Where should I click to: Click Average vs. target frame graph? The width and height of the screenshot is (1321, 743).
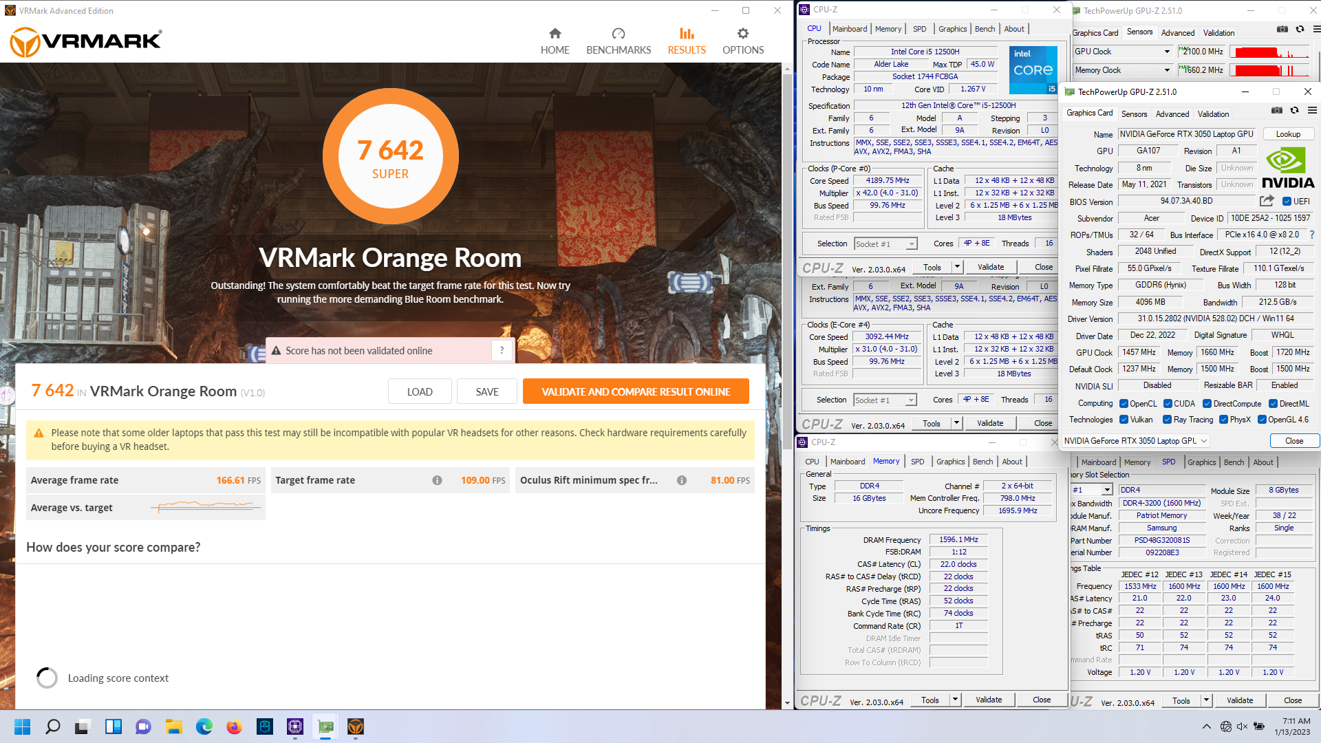(206, 507)
